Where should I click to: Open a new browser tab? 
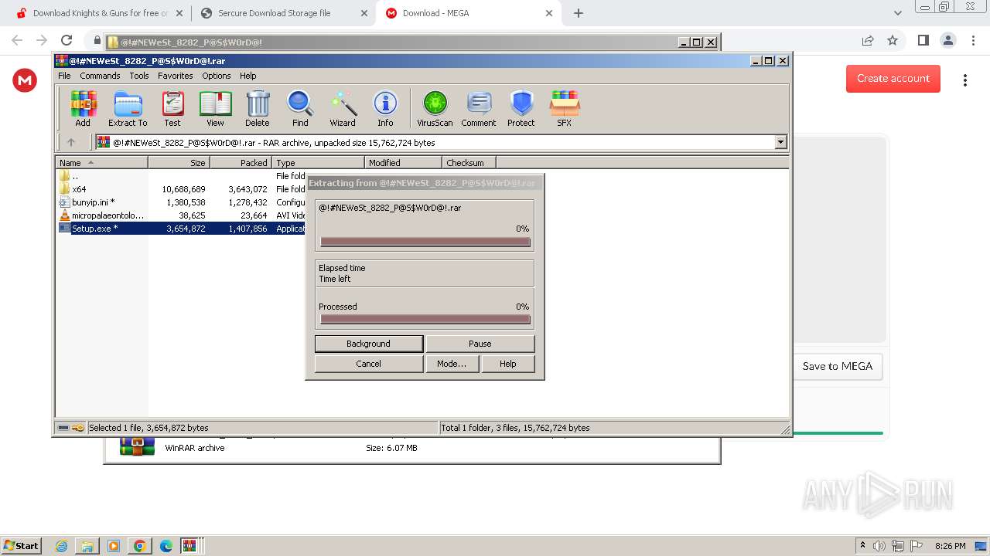(x=579, y=13)
